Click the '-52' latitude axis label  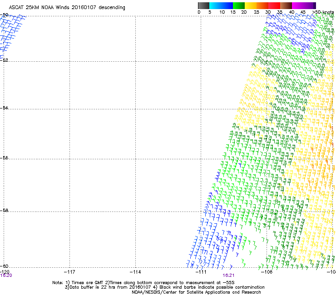pos(4,60)
